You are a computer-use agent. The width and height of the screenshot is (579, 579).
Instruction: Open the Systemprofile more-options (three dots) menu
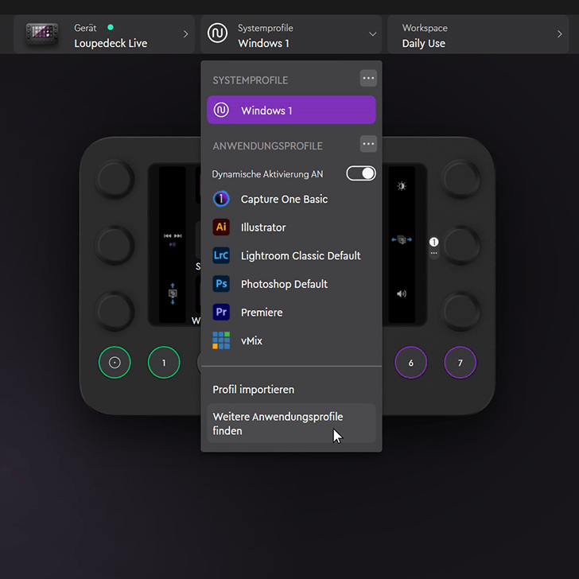368,78
